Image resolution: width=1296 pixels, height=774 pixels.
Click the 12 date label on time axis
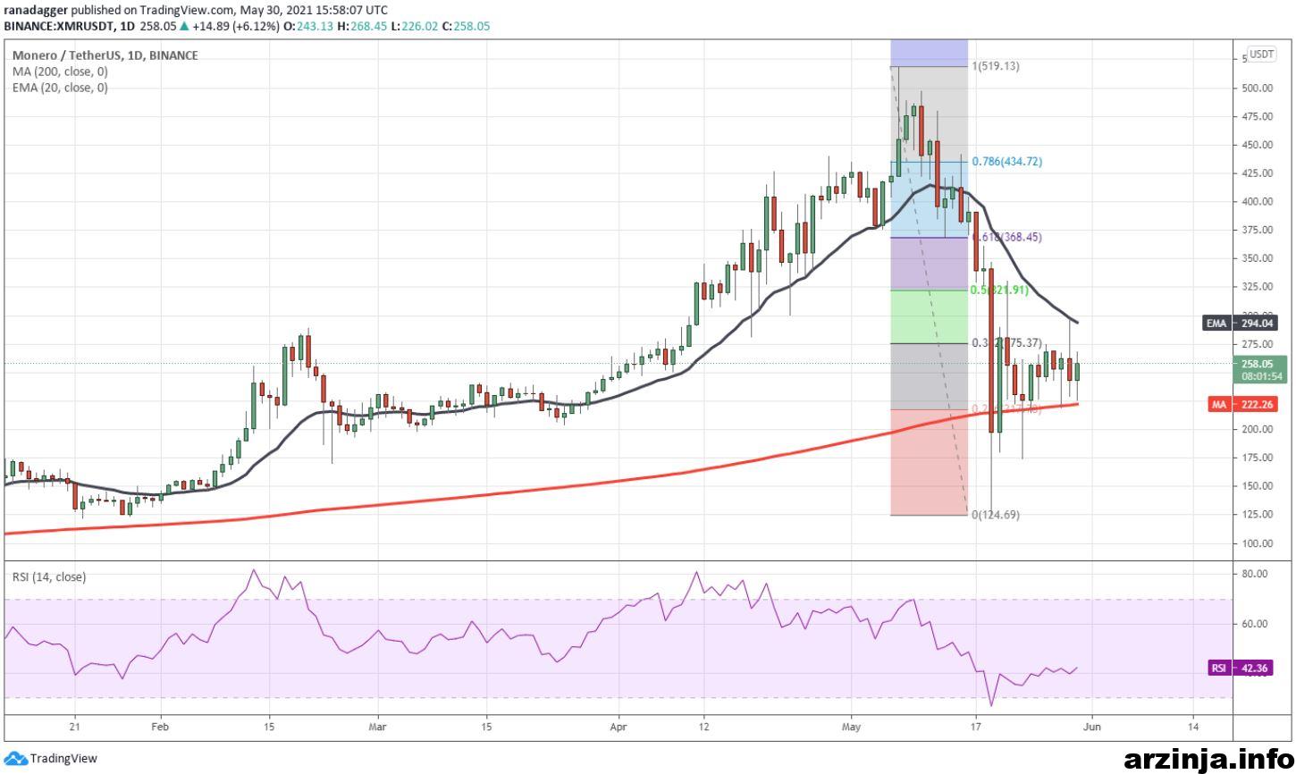click(x=704, y=727)
